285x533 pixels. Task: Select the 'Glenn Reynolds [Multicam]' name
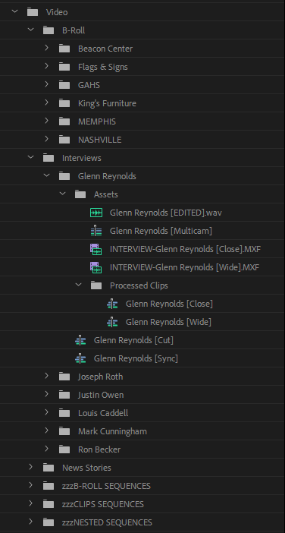coord(161,231)
